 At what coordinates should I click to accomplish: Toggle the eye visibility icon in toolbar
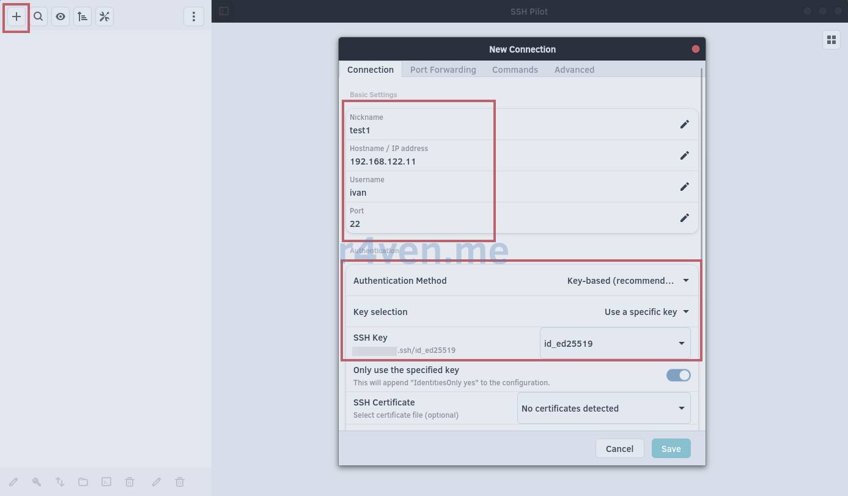coord(61,17)
